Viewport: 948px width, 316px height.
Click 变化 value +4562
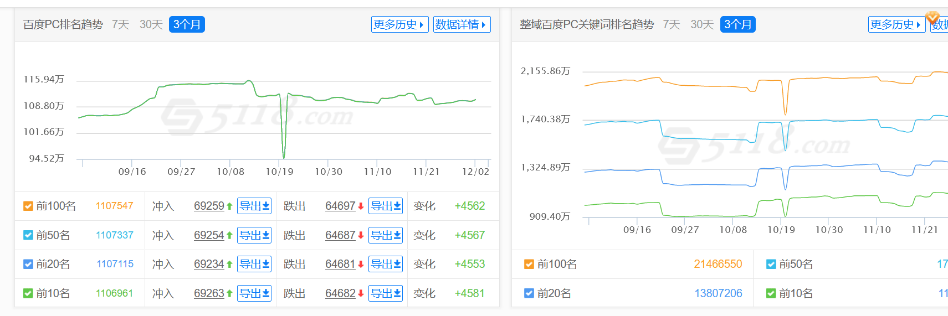(470, 206)
